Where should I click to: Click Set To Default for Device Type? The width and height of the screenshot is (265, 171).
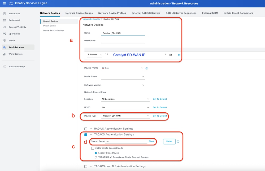pyautogui.click(x=160, y=116)
